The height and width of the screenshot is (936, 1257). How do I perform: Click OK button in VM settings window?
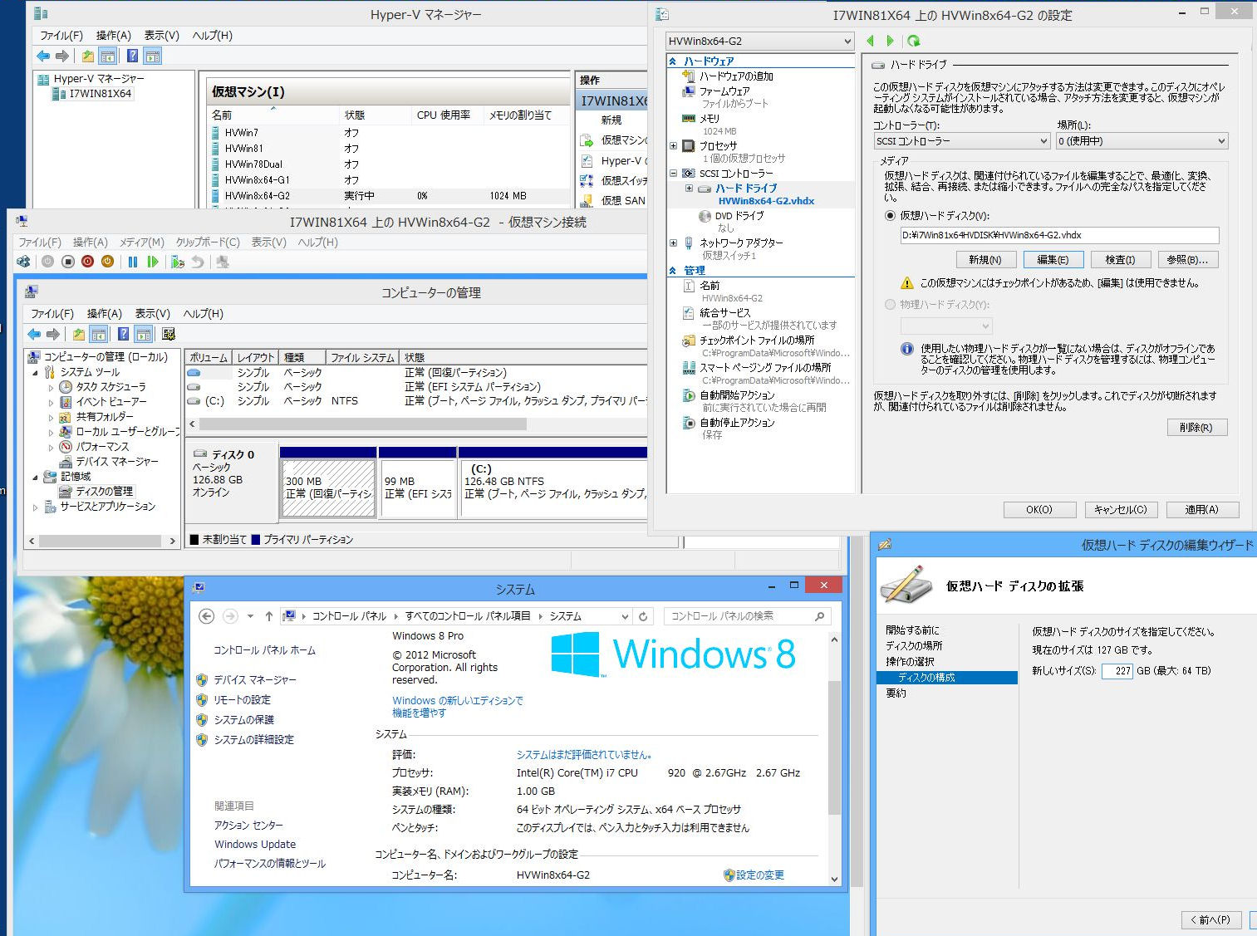coord(1039,510)
